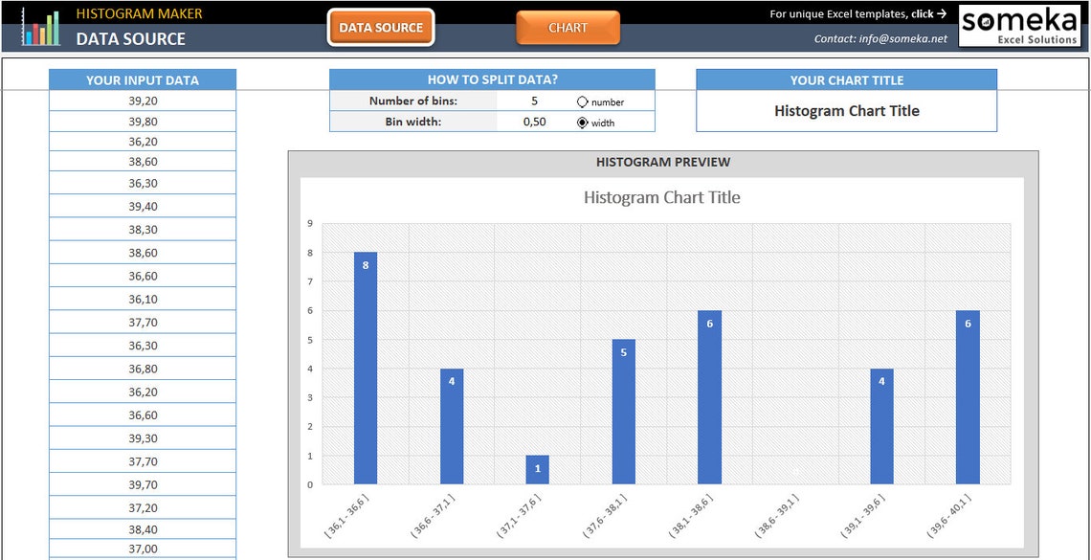Click the HOW TO SPLIT DATA header
Viewport: 1091px width, 560px height.
click(492, 79)
